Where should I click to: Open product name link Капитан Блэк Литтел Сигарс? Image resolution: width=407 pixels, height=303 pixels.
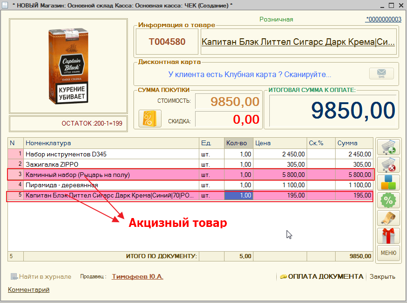click(x=298, y=42)
